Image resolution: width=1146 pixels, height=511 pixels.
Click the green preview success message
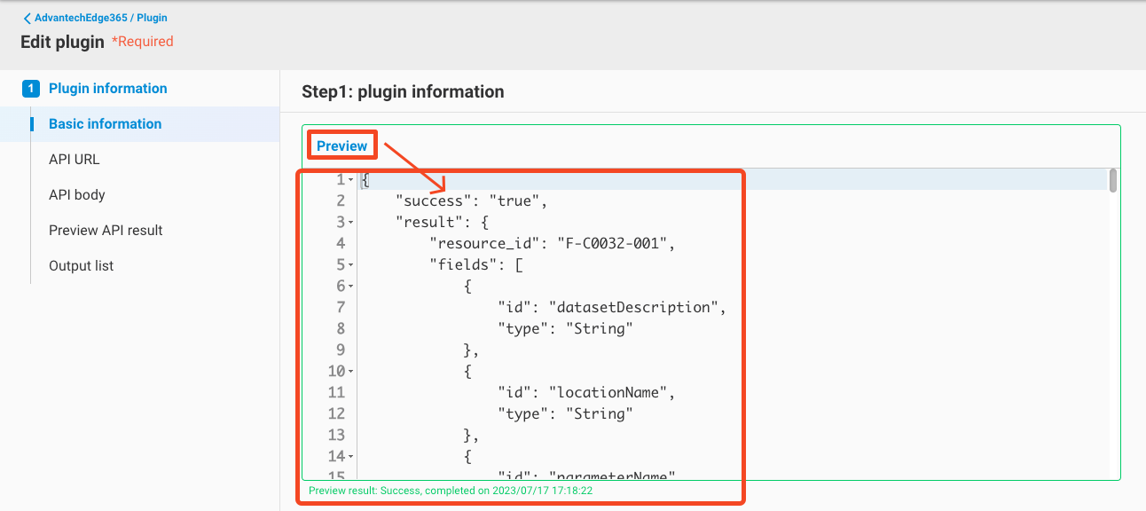448,490
